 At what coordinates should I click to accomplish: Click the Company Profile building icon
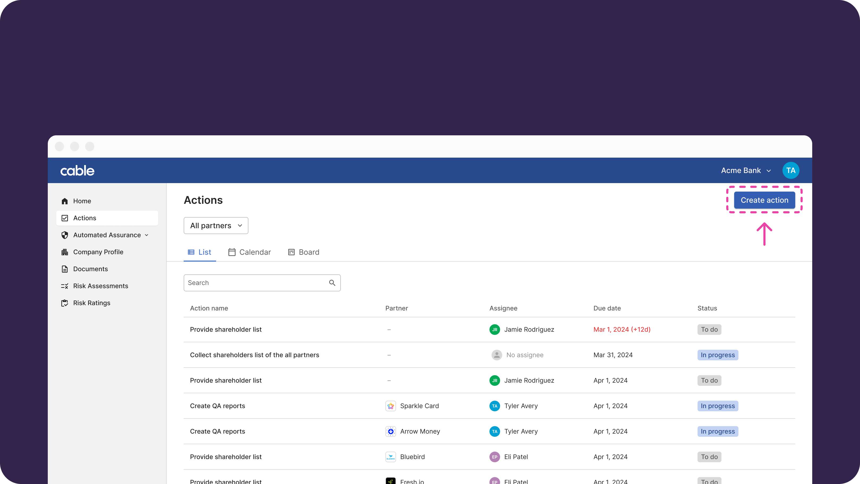tap(65, 252)
